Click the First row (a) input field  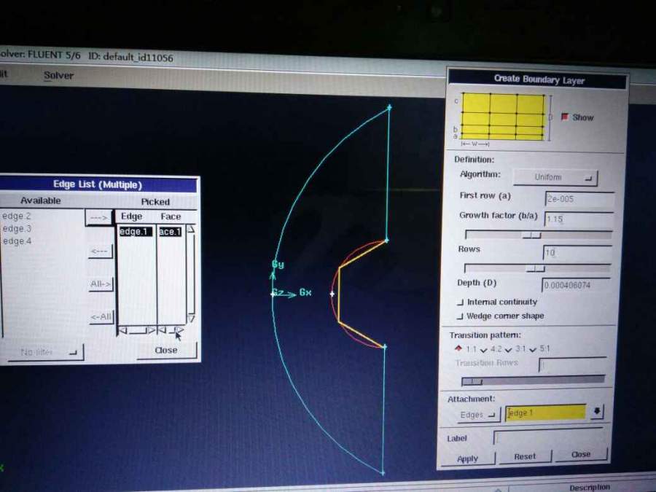579,199
